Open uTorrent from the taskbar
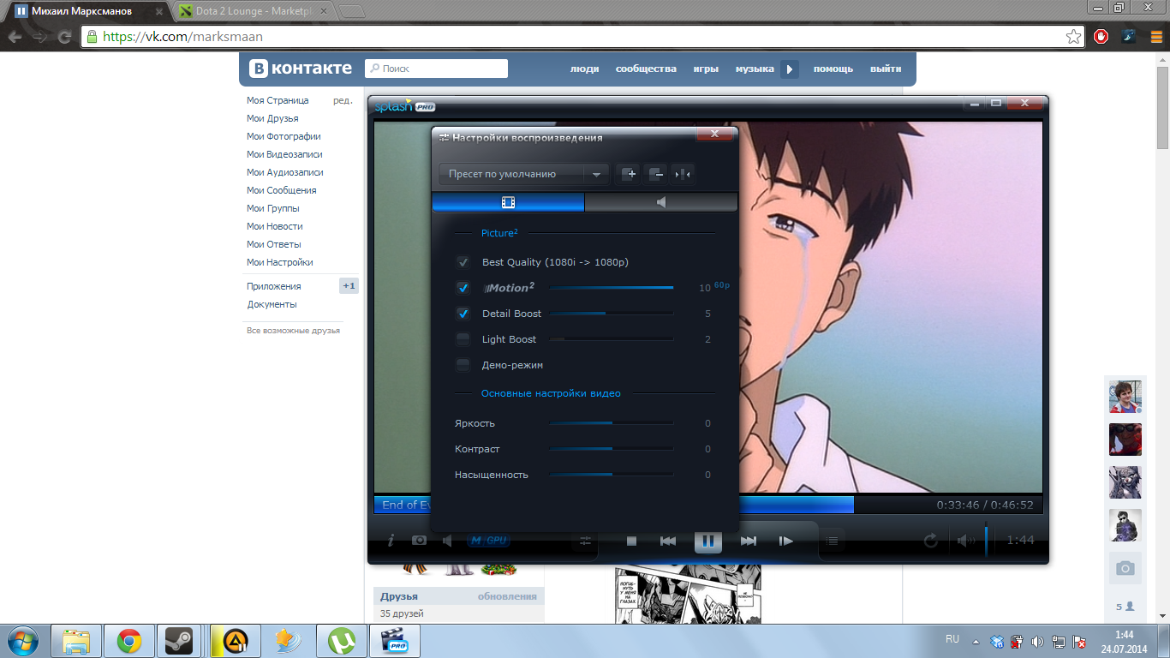1170x658 pixels. [x=342, y=640]
